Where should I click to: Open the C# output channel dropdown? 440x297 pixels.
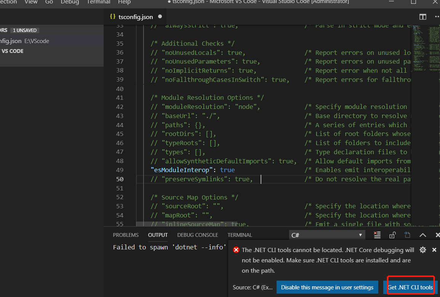pos(327,235)
